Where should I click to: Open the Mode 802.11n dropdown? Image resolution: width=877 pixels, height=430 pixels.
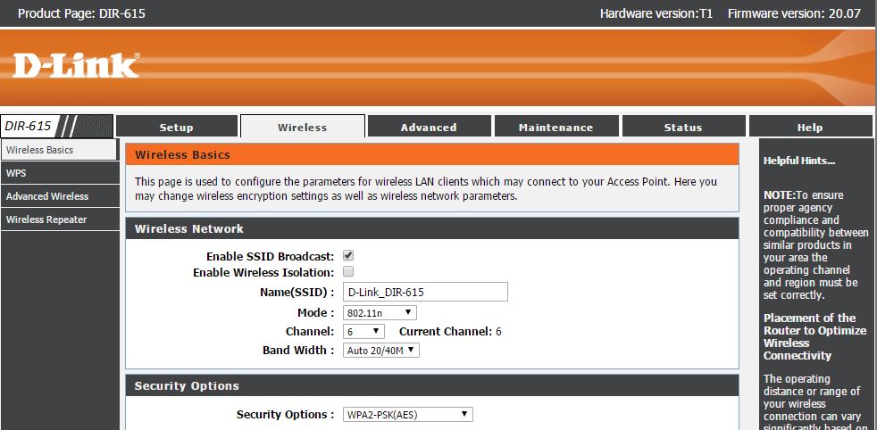click(x=380, y=313)
